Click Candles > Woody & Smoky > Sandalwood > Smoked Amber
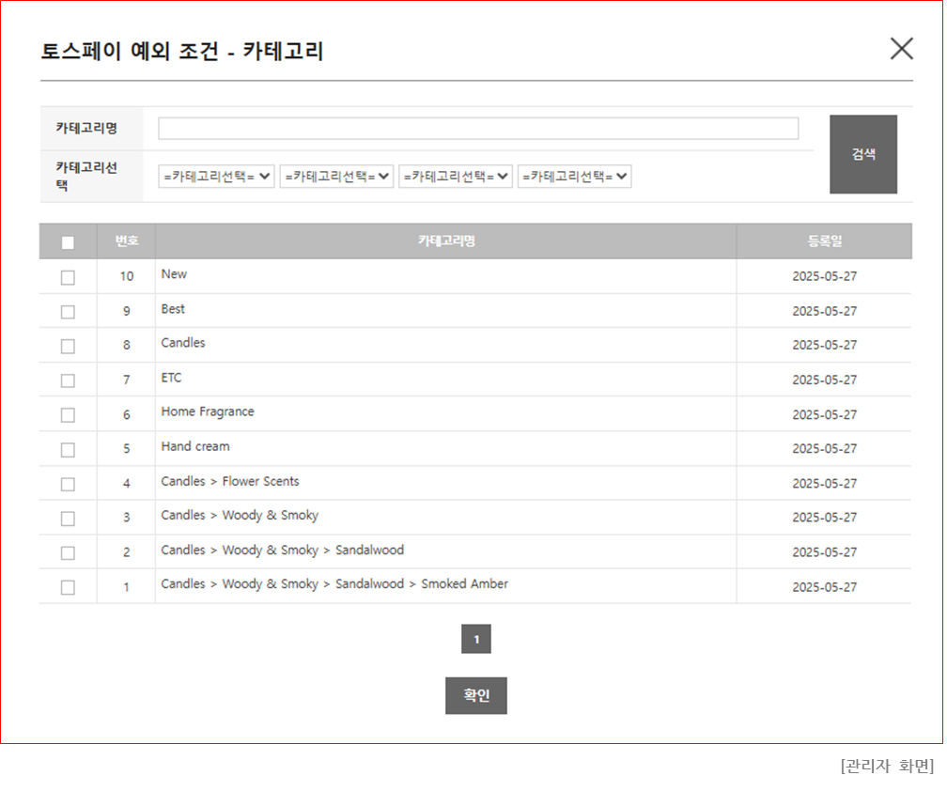 click(334, 584)
